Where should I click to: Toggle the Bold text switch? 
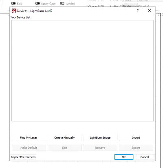point(13,3)
